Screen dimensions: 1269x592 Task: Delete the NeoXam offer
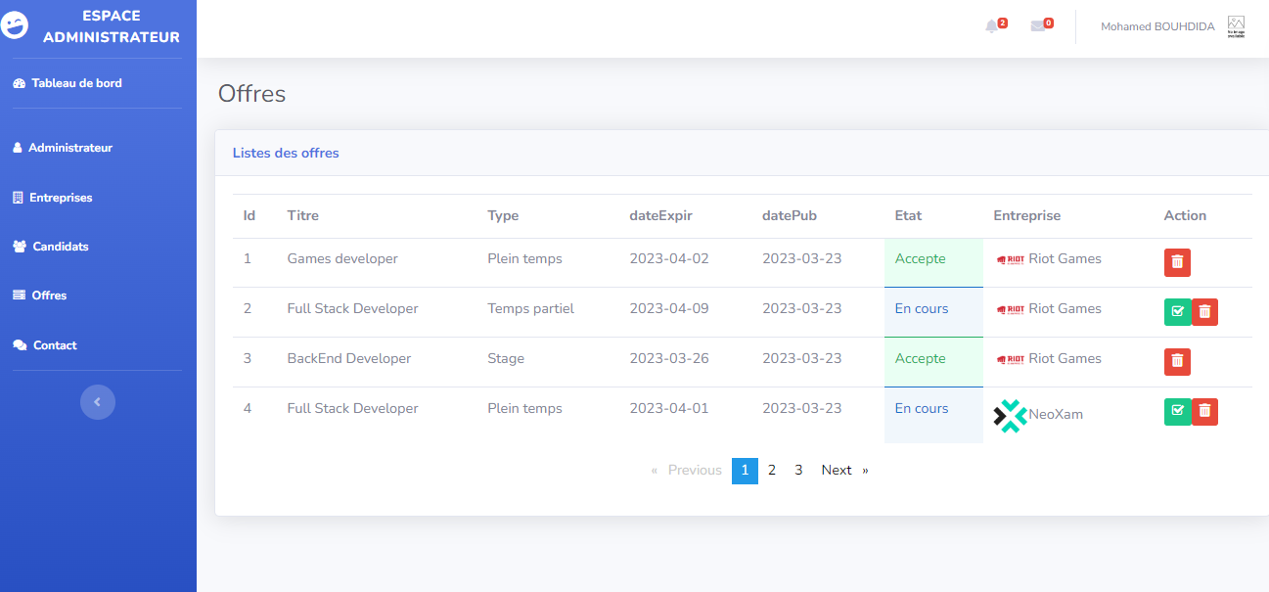coord(1204,412)
